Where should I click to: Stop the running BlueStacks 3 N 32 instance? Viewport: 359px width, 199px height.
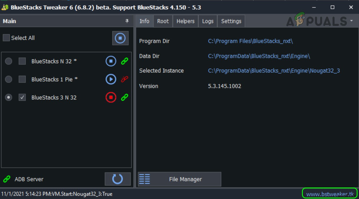(x=111, y=97)
